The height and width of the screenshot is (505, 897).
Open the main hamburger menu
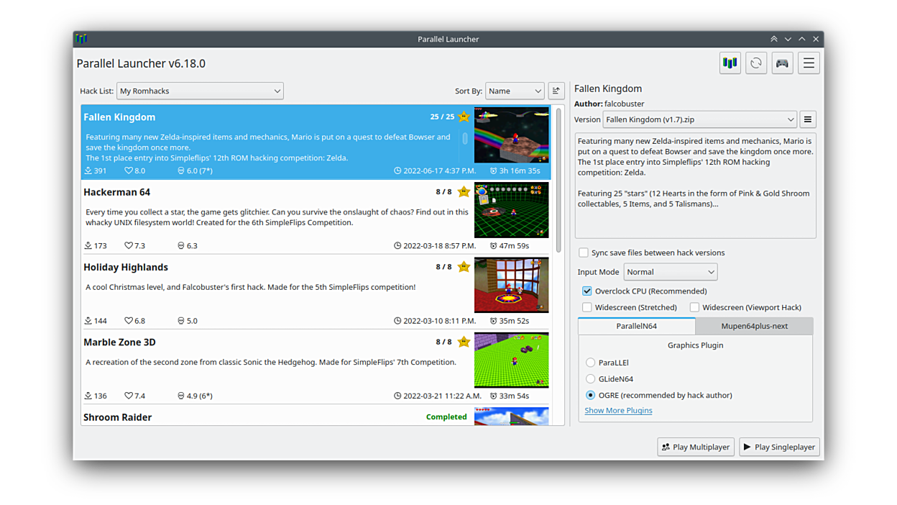(809, 63)
